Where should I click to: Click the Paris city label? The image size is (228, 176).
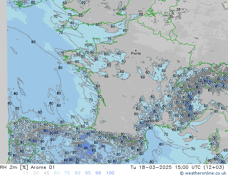pyautogui.click(x=136, y=54)
